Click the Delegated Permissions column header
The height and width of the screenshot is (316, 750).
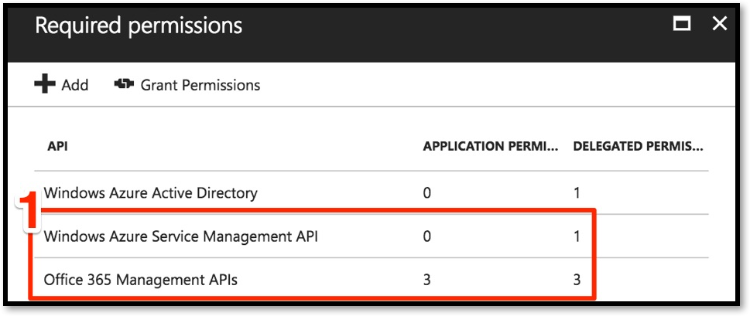(x=638, y=146)
